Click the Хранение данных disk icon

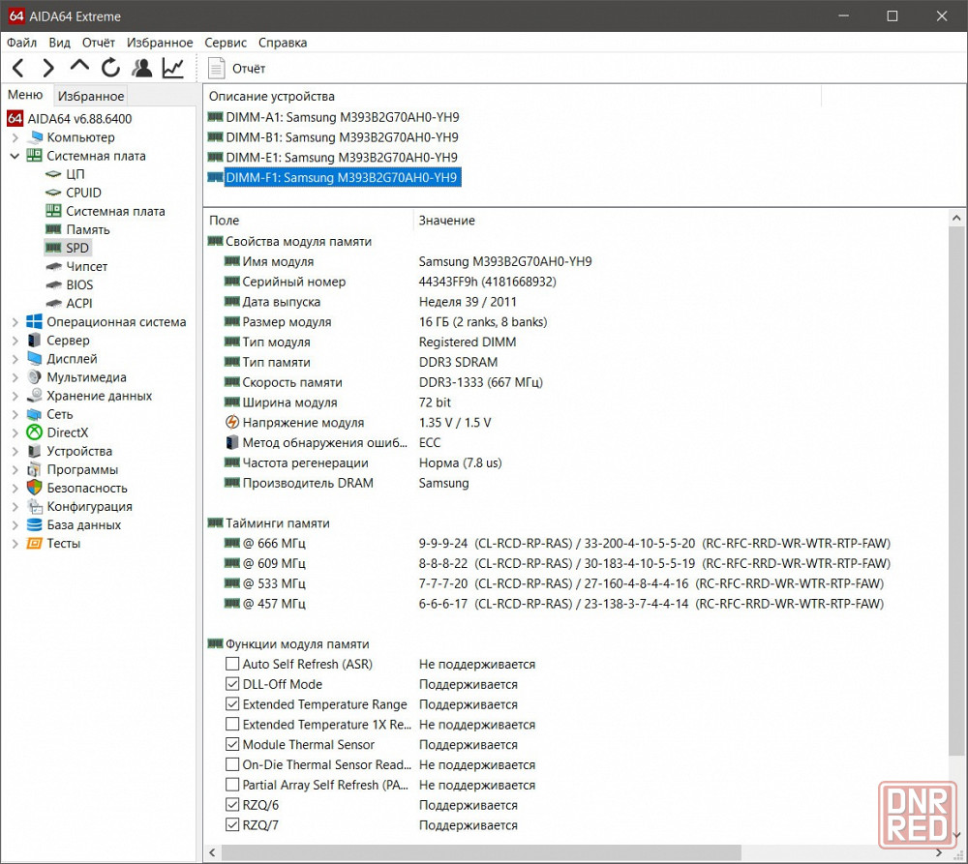[35, 396]
